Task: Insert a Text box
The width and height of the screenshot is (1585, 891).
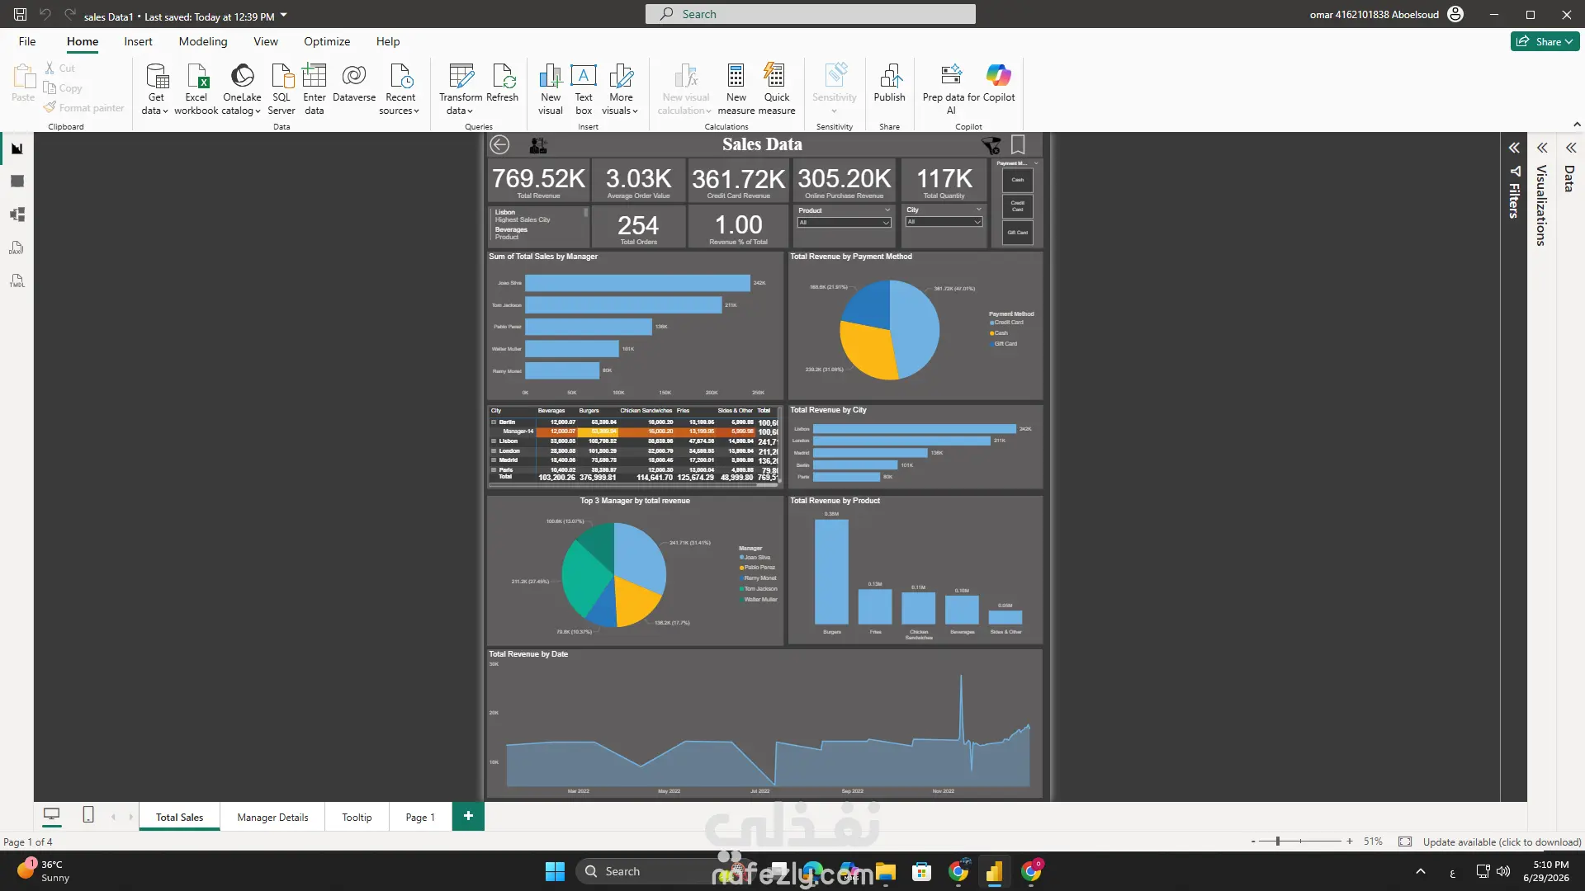Action: (584, 89)
